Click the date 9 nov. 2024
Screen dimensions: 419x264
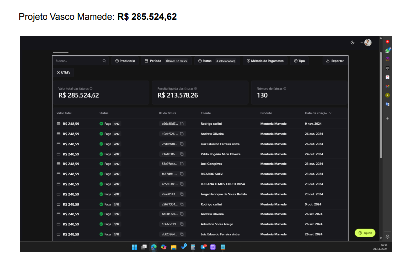click(313, 123)
